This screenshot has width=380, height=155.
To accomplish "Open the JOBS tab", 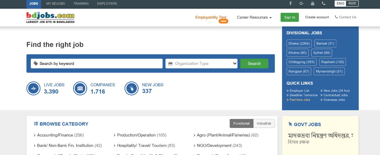I will pyautogui.click(x=34, y=3).
